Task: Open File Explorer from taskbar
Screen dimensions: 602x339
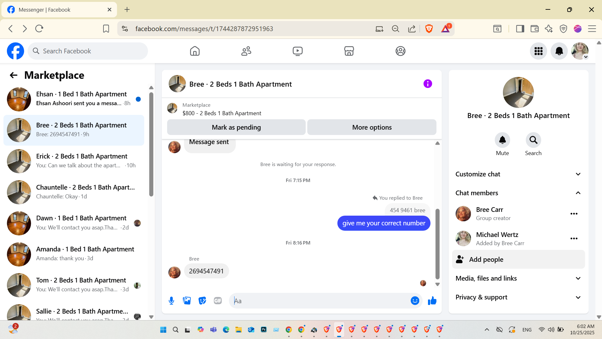Action: (x=239, y=330)
